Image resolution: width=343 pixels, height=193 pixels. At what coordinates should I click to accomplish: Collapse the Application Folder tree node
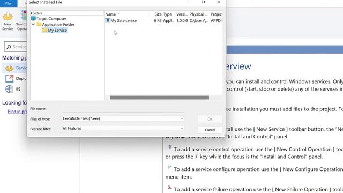[33, 24]
